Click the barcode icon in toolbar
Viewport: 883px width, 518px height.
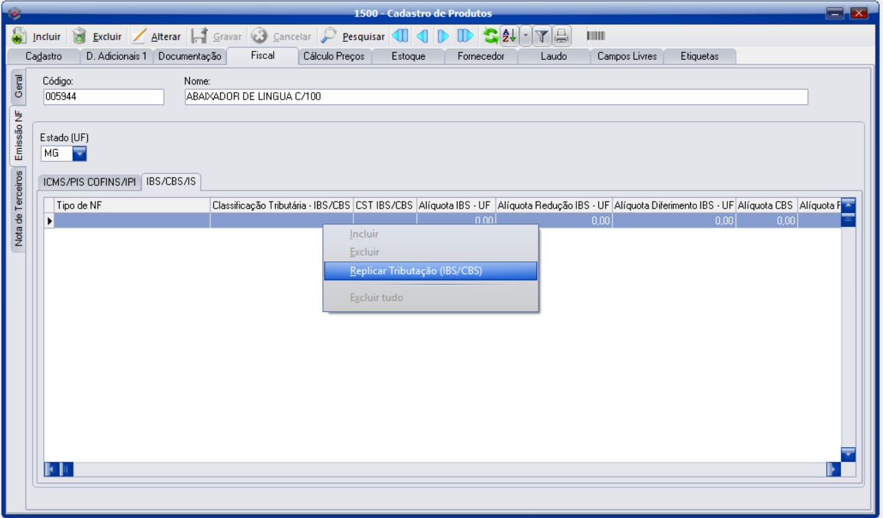[x=596, y=36]
